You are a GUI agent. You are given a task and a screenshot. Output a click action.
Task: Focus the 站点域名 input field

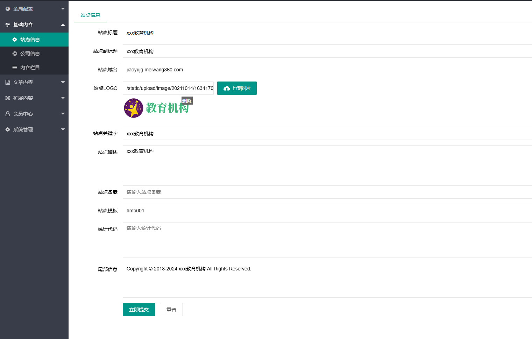coord(327,70)
